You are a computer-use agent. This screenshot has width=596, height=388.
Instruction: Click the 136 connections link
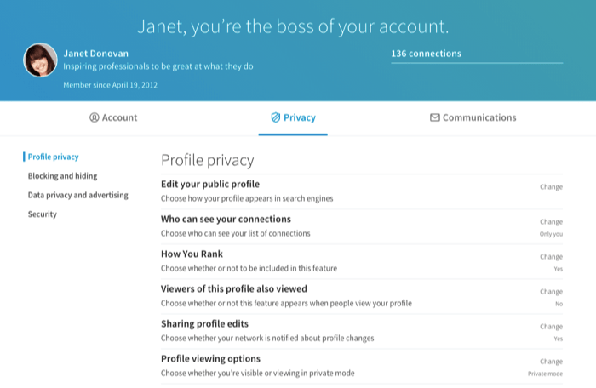click(426, 54)
